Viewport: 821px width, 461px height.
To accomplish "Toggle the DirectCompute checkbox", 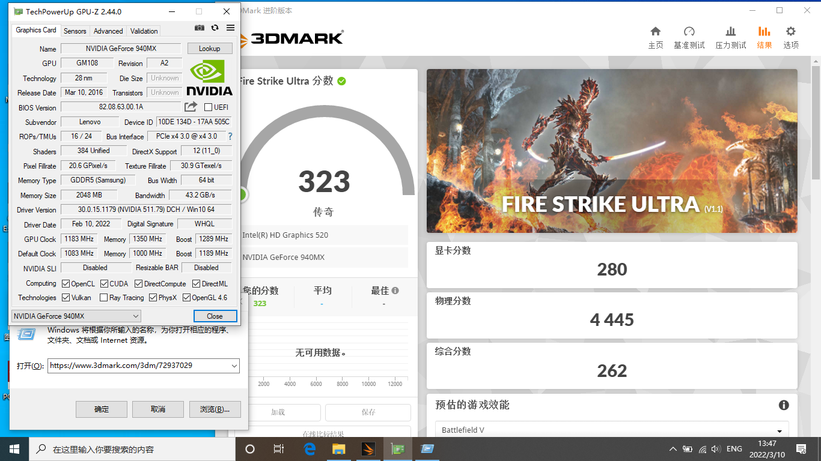I will click(x=139, y=283).
